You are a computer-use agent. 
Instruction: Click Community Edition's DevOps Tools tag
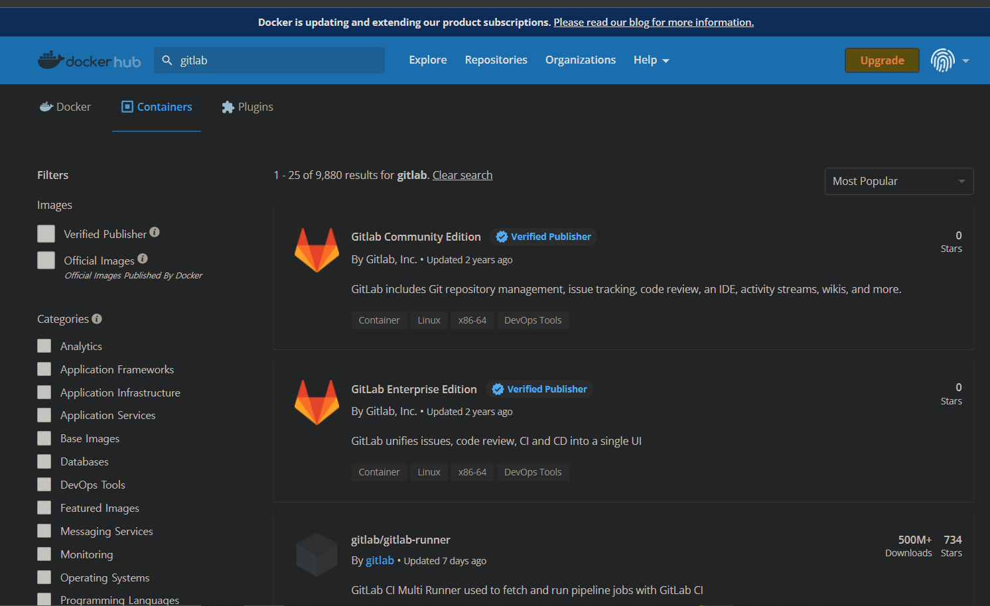[x=533, y=320]
